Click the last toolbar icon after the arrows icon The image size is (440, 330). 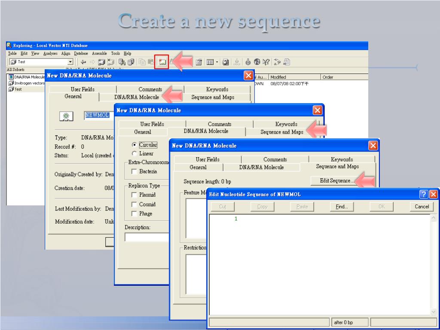coord(287,62)
